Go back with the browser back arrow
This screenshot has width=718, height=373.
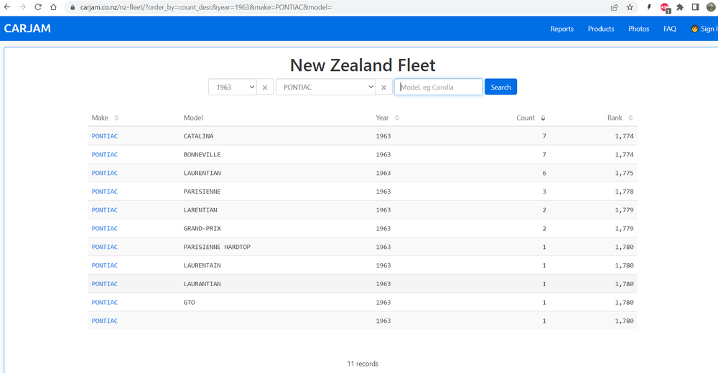point(7,7)
